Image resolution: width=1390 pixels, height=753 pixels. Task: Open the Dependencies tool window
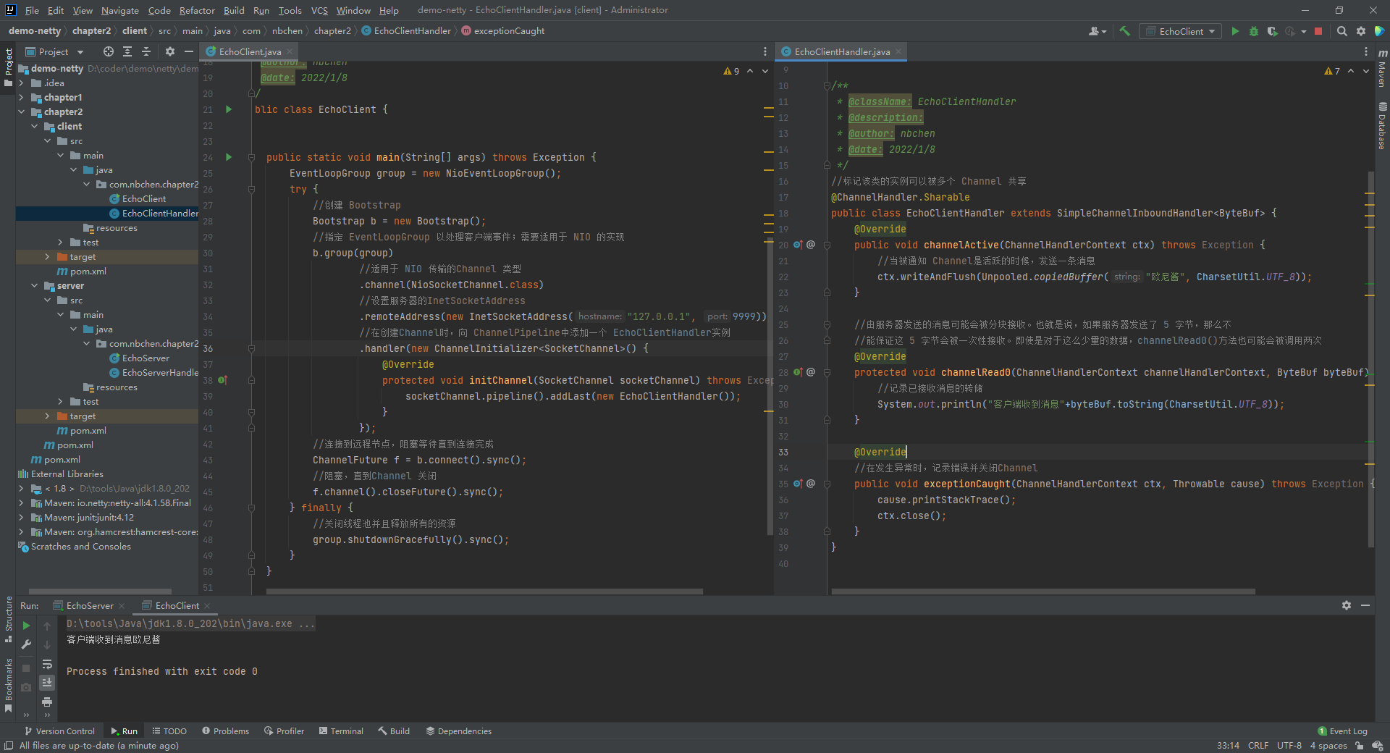459,731
